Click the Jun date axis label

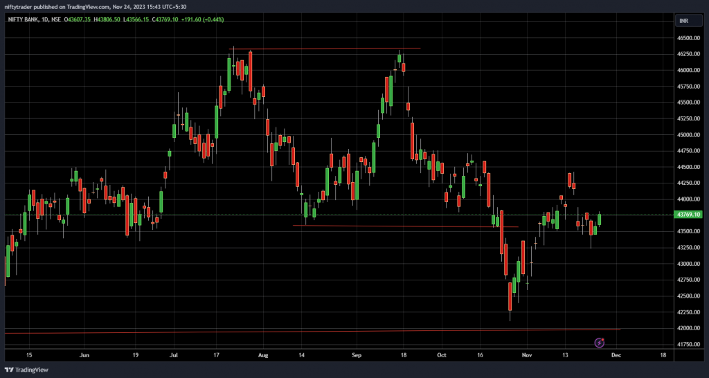pyautogui.click(x=84, y=355)
